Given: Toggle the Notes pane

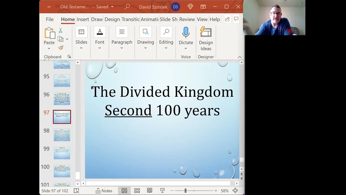Looking at the screenshot, I should click(x=104, y=191).
